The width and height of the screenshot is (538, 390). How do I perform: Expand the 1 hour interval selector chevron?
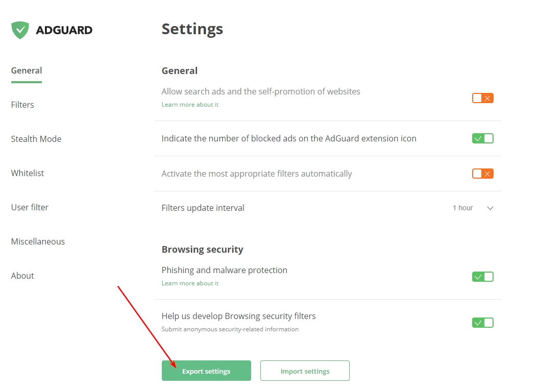[490, 208]
